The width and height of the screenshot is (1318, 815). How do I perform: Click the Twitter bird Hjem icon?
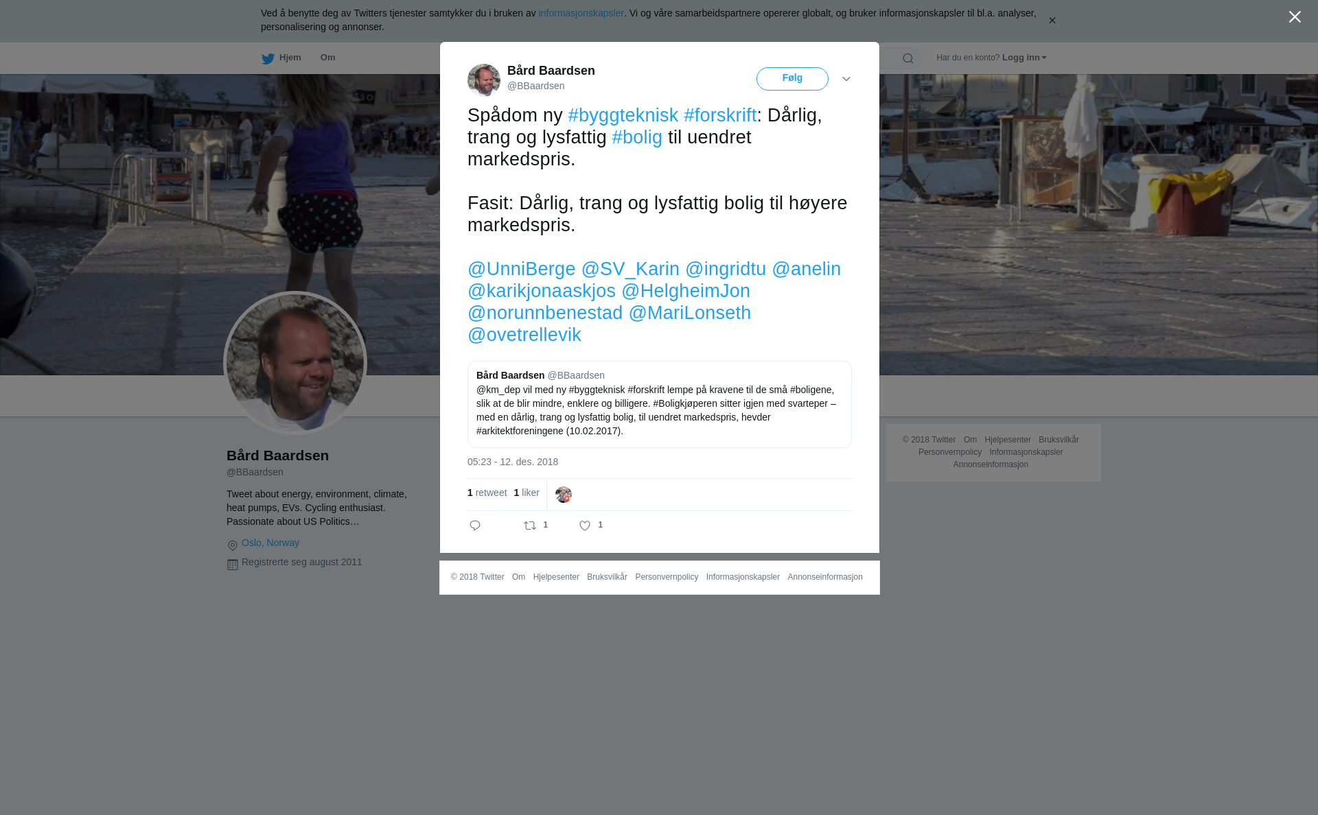coord(268,59)
